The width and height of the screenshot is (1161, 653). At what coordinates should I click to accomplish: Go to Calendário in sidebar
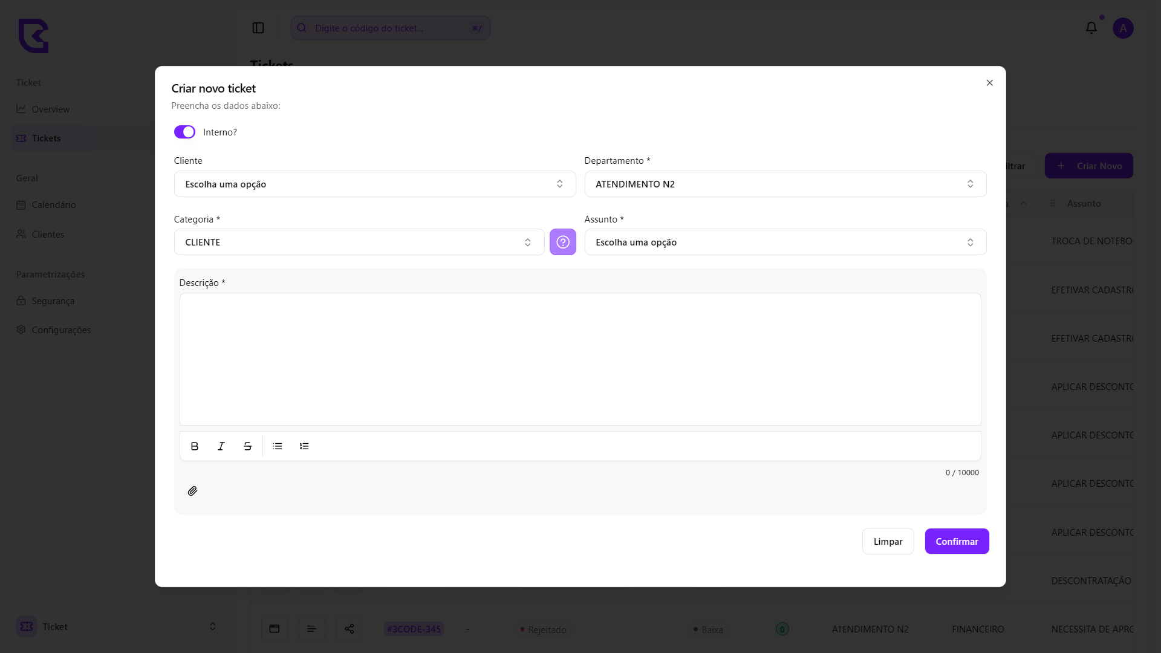coord(53,205)
